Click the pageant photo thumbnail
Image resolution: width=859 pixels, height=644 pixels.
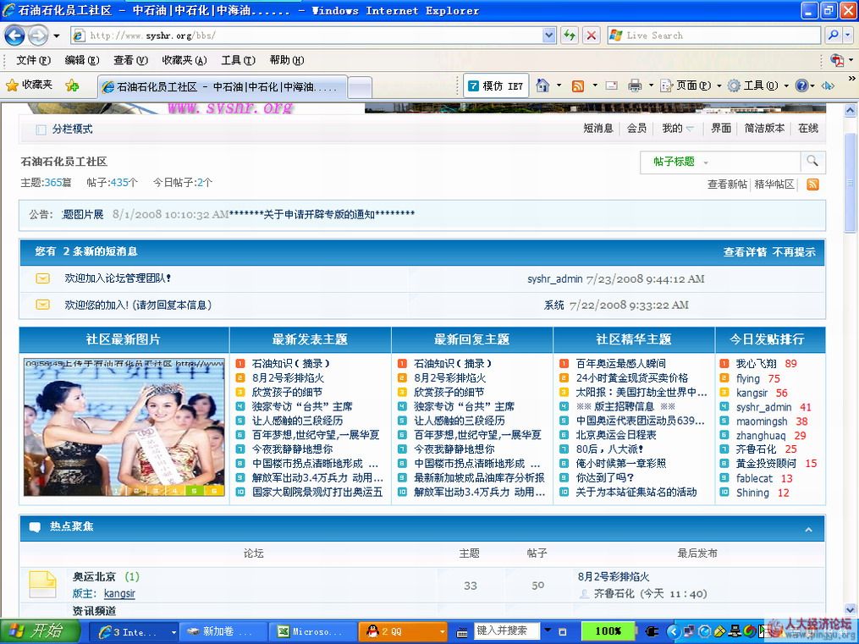pos(124,427)
